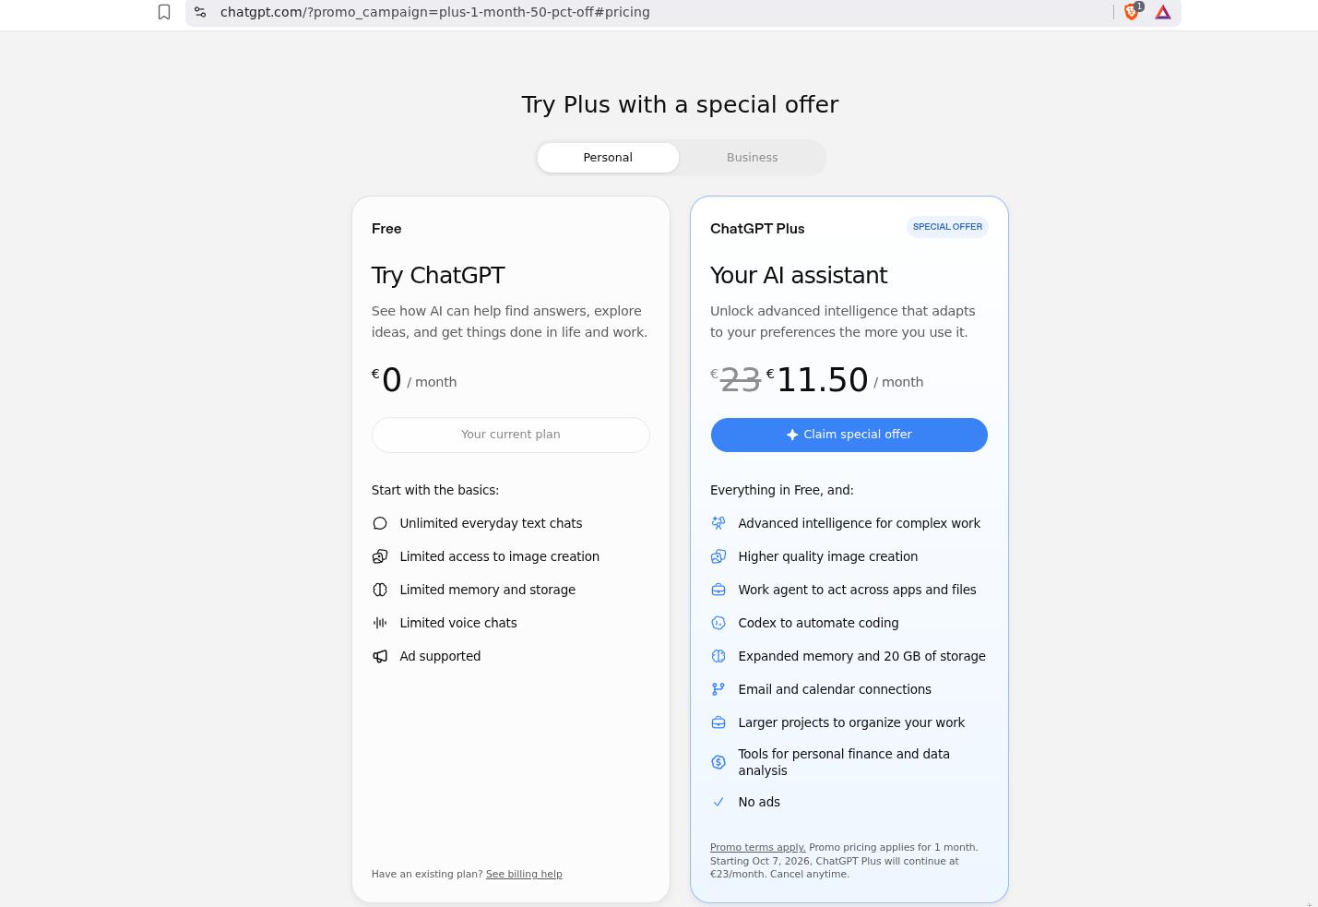
Task: Click the dollar icon by personal finance tools
Action: pos(718,762)
